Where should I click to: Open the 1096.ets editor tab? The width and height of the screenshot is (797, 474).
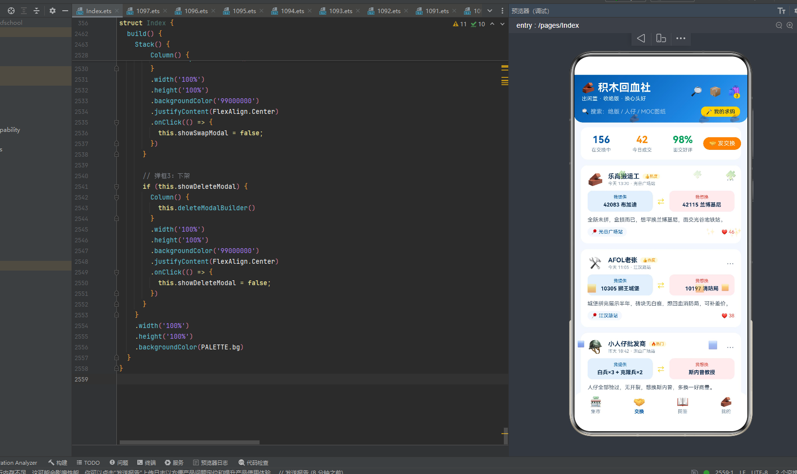pos(196,11)
